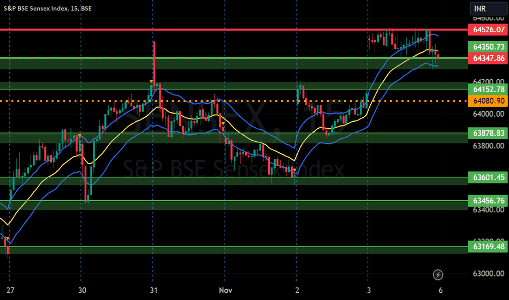Click date label 27 on time axis

coord(10,290)
